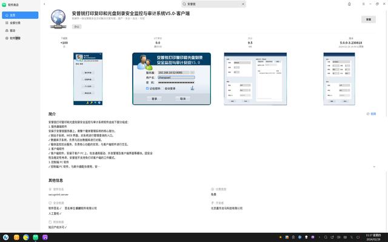
Task: Expand the full description with the chevron
Action: [x=374, y=167]
